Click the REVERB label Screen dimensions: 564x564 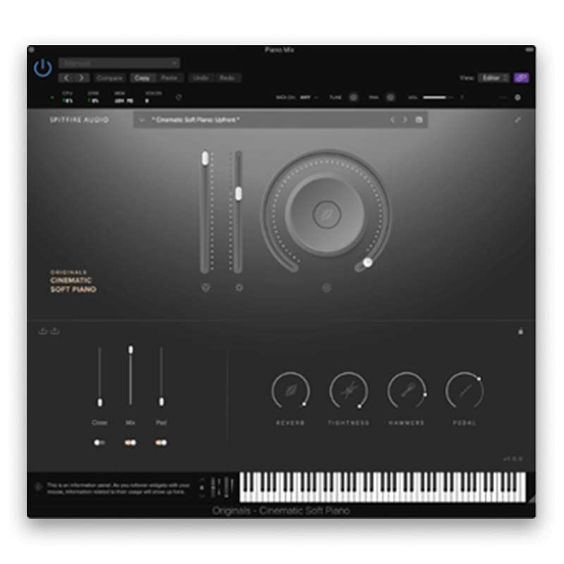click(290, 423)
